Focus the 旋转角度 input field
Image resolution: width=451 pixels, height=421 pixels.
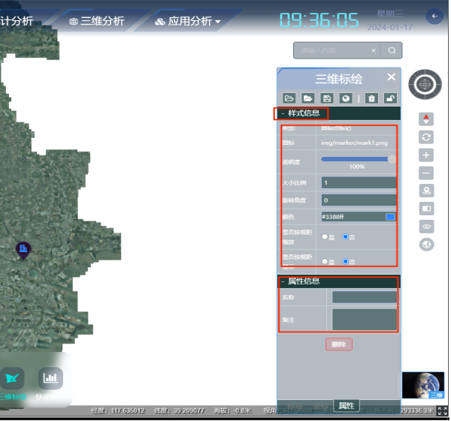359,200
